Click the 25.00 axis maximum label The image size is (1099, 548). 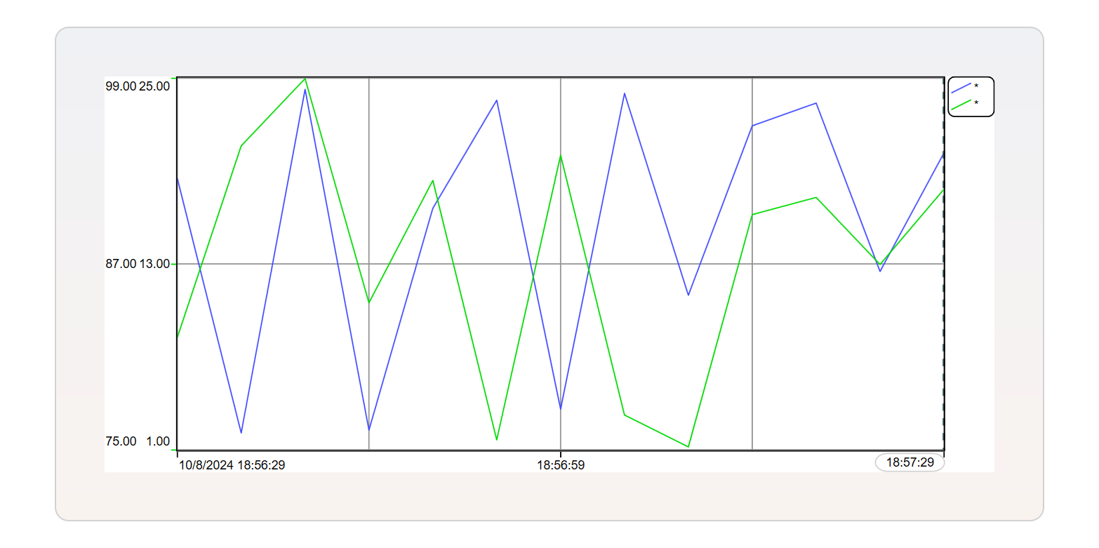pos(154,86)
